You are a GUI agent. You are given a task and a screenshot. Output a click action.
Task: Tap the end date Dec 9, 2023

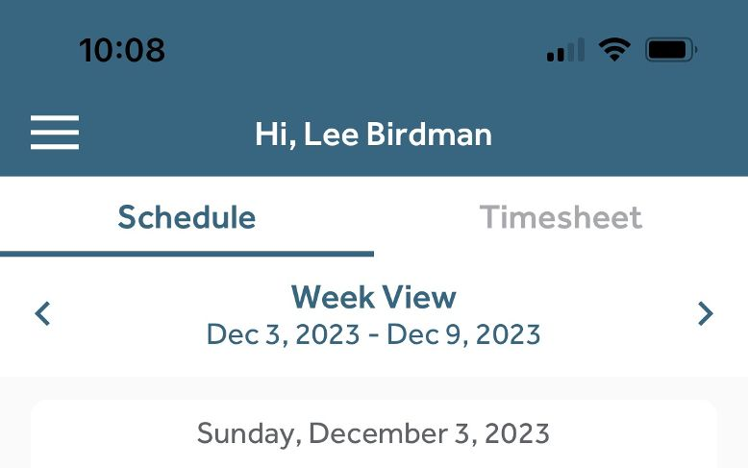(x=463, y=334)
